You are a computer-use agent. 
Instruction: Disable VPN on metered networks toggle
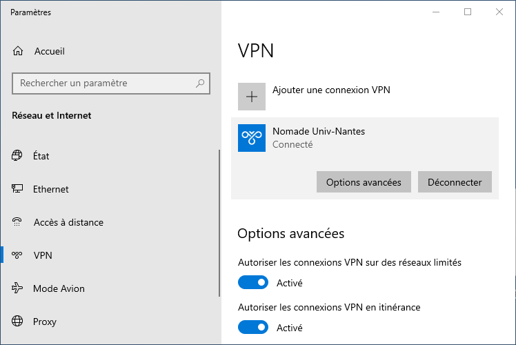[x=253, y=282]
